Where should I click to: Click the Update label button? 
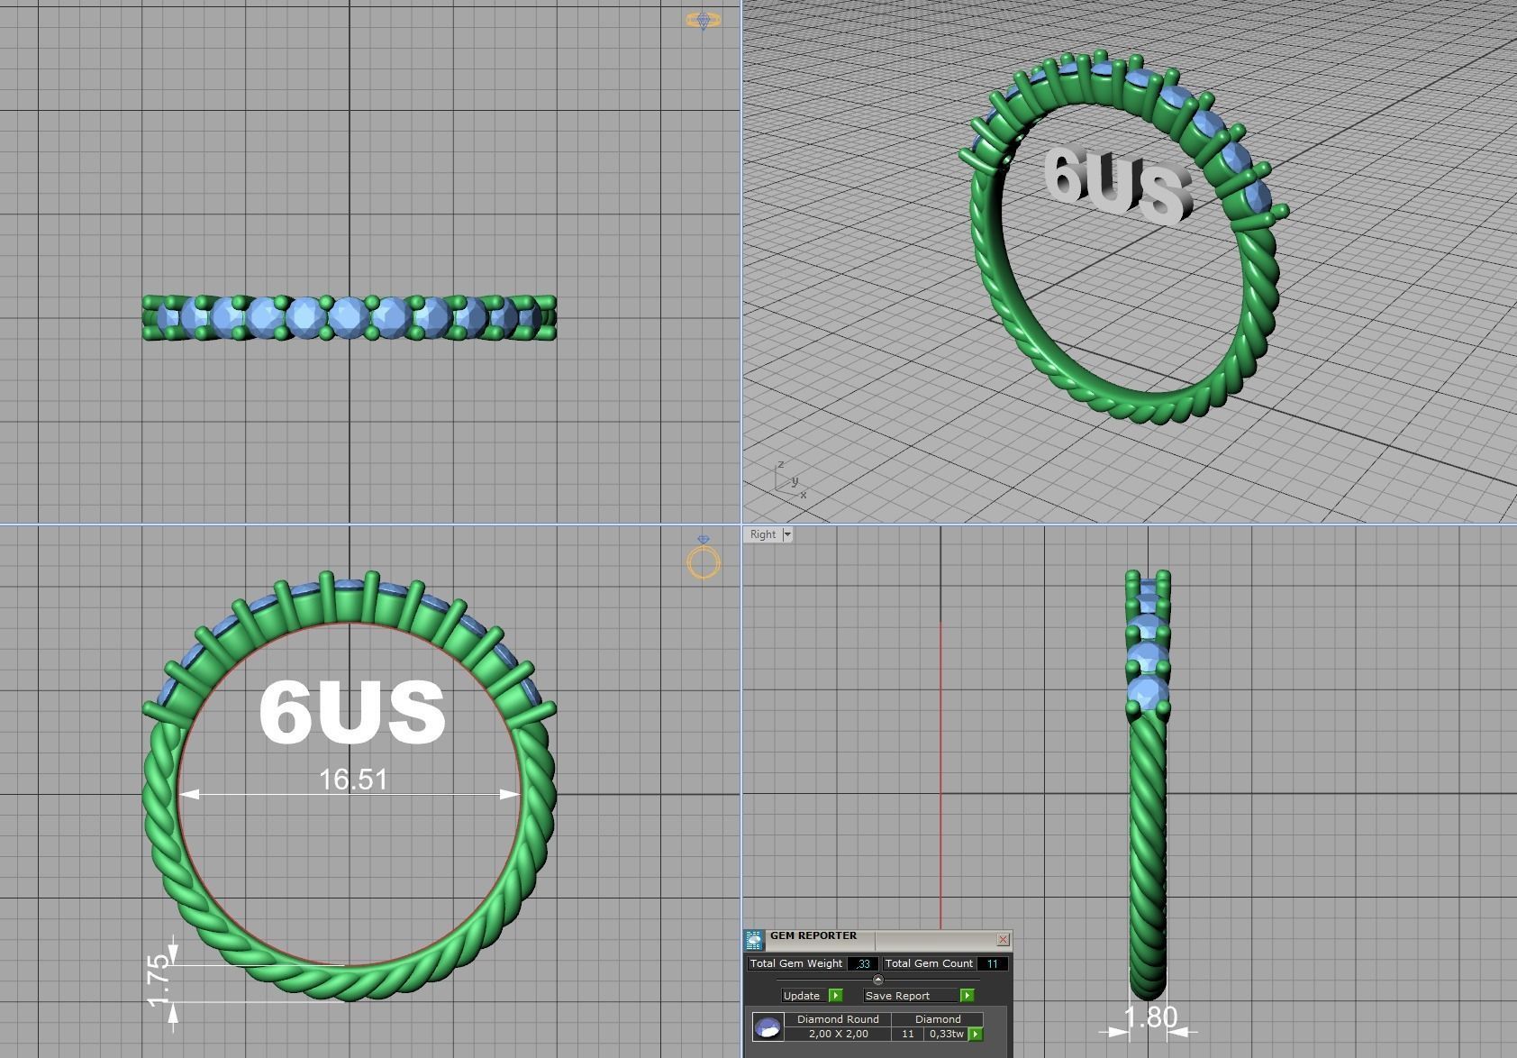(x=802, y=996)
